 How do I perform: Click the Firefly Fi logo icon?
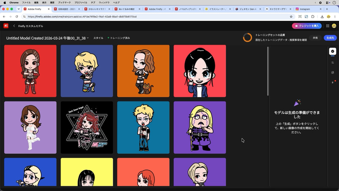pyautogui.click(x=6, y=26)
